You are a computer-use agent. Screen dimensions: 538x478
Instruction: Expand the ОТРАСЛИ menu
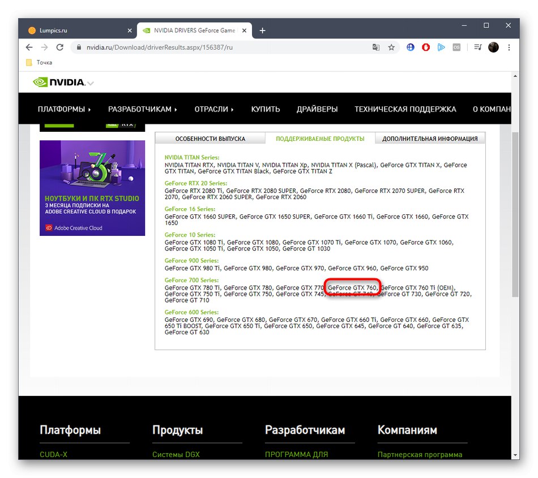tap(214, 109)
